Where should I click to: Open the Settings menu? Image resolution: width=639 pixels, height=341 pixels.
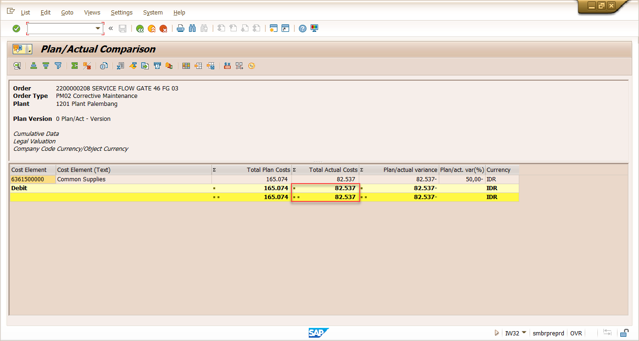pos(122,13)
